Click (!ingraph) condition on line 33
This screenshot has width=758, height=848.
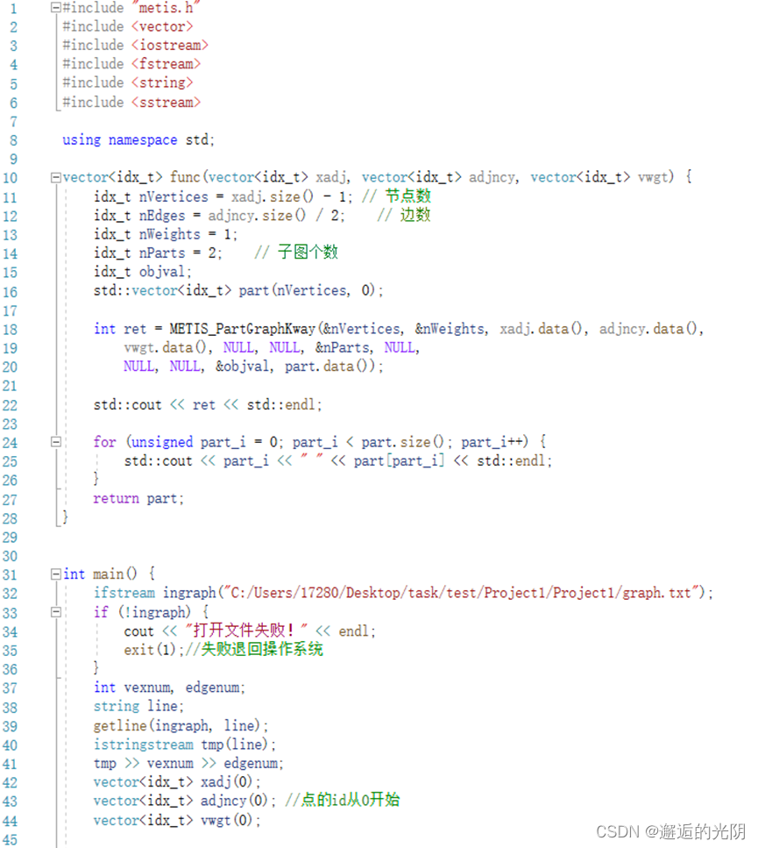click(154, 611)
